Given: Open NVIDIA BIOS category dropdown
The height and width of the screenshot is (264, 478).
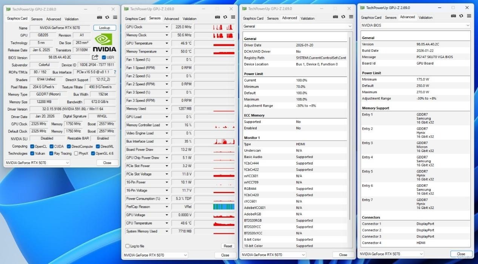Looking at the screenshot, I should [x=415, y=25].
